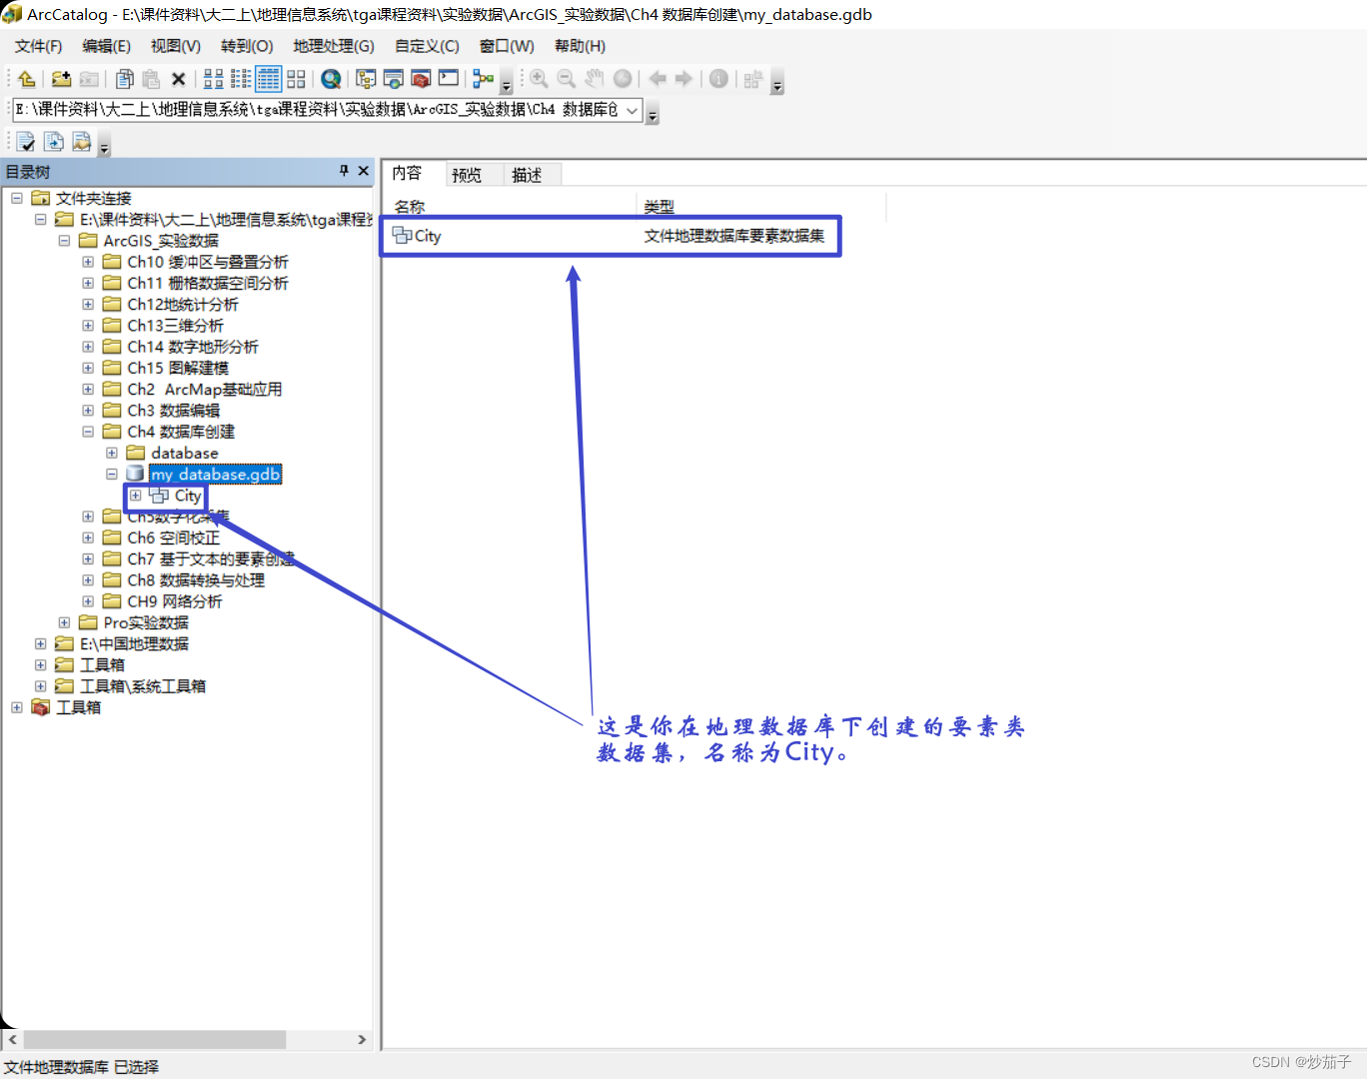
Task: Click the Connect To Folder icon
Action: 61,79
